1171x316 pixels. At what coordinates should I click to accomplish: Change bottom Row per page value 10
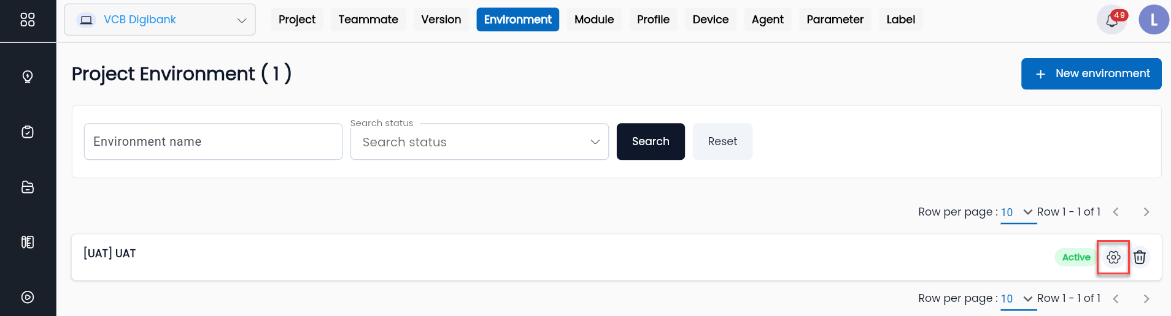1018,299
